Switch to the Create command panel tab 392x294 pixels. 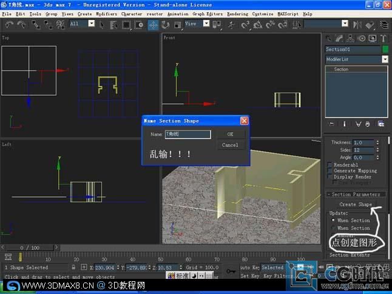tap(328, 38)
